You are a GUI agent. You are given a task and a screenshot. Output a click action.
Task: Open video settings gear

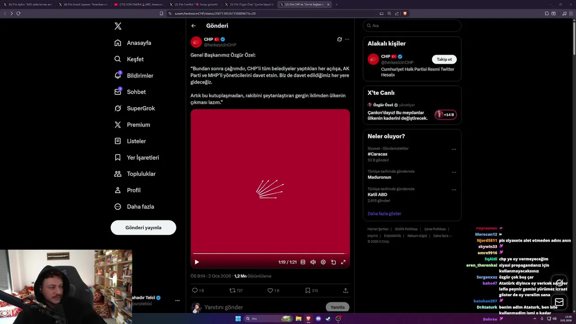(323, 262)
